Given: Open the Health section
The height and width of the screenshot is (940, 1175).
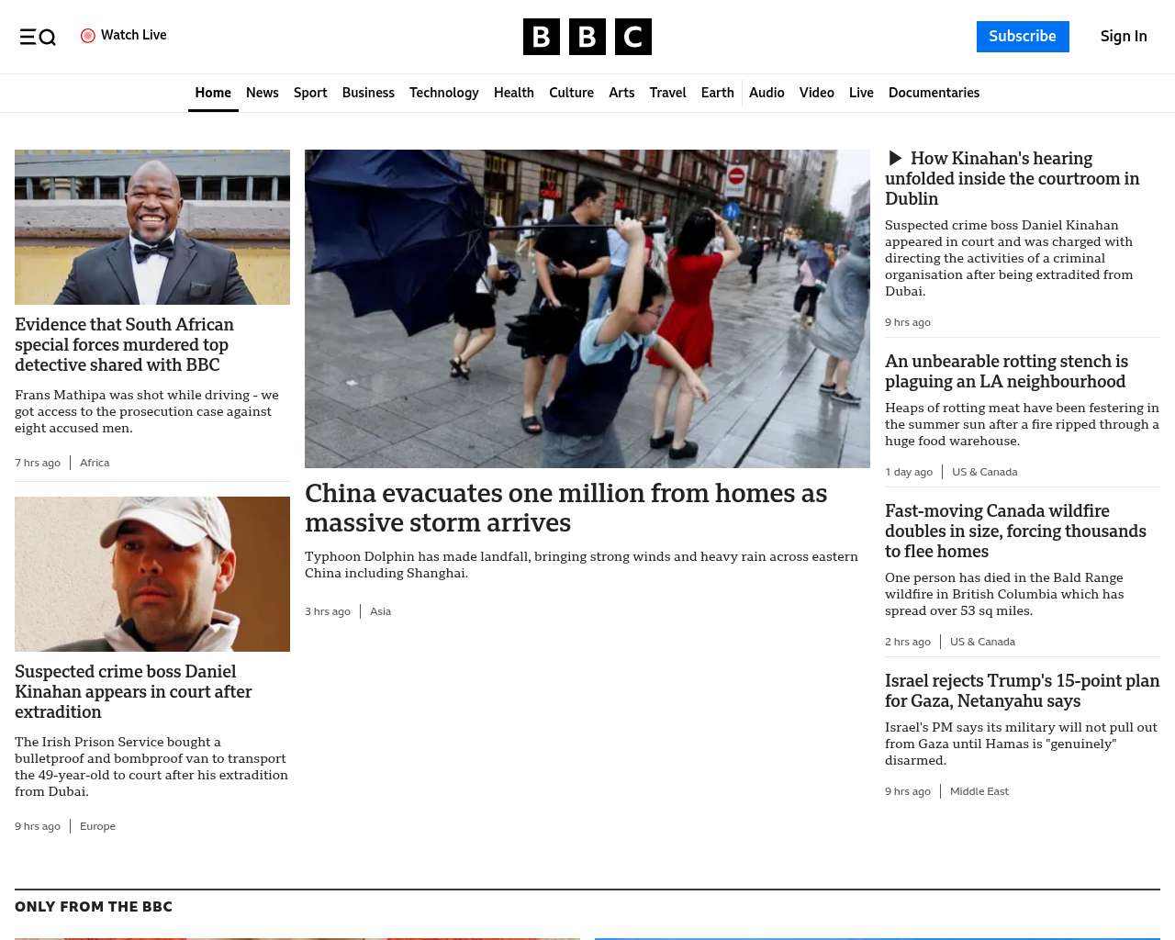Looking at the screenshot, I should 514,93.
